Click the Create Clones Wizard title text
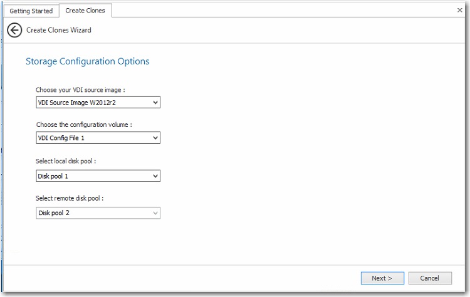This screenshot has height=297, width=470. [x=59, y=30]
